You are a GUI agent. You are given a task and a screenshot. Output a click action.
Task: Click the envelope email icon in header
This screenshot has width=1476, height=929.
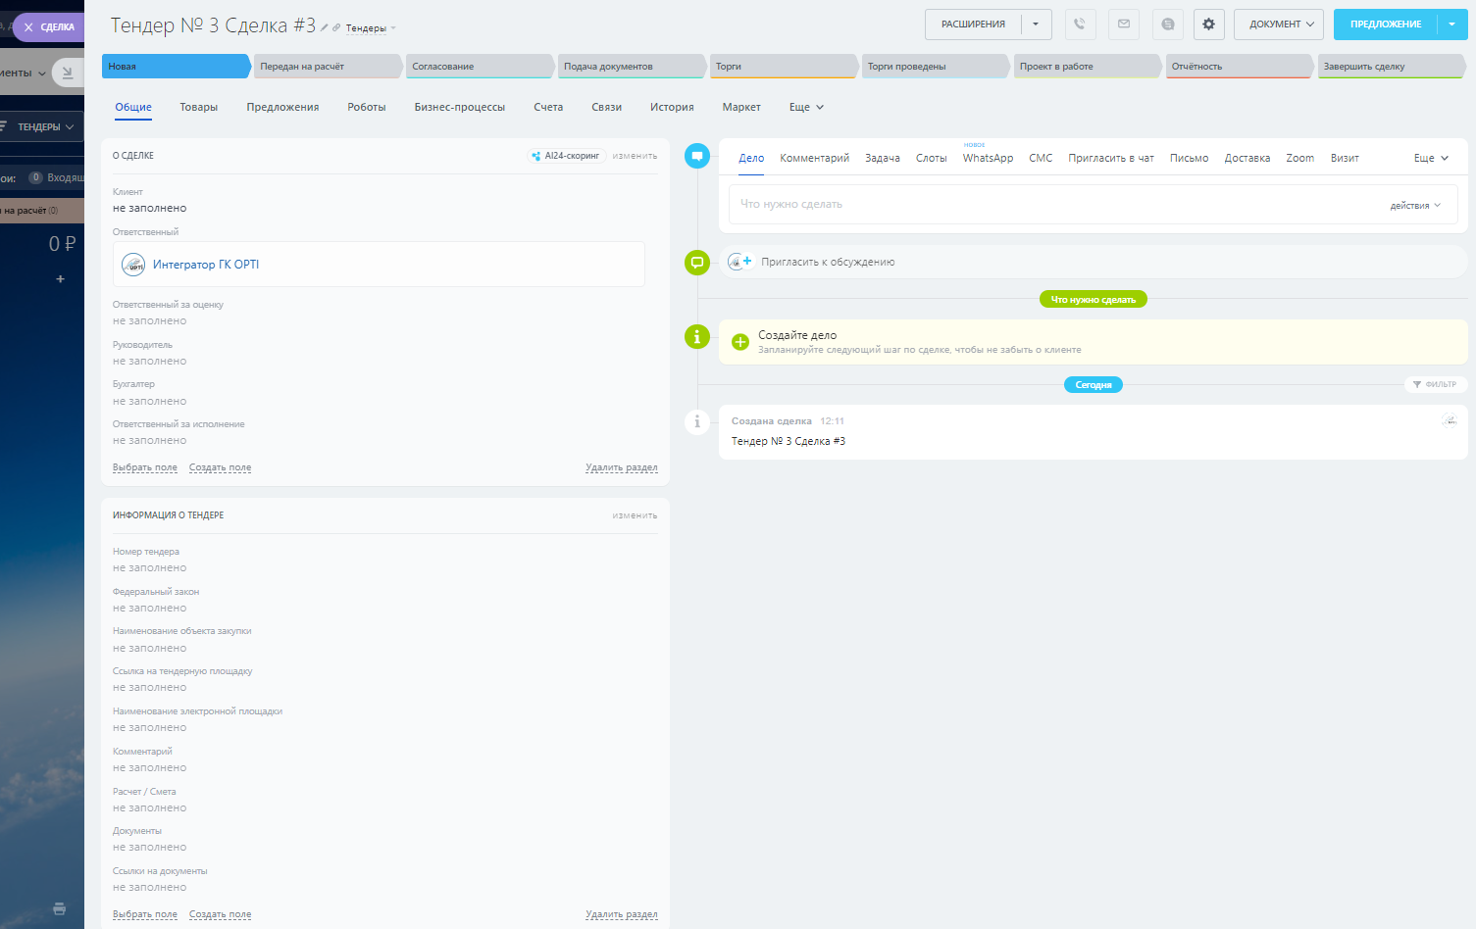pos(1124,24)
